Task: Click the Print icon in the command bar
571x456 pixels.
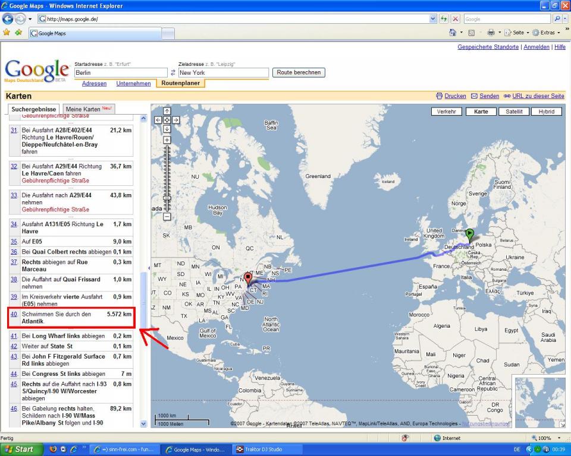Action: coord(491,33)
